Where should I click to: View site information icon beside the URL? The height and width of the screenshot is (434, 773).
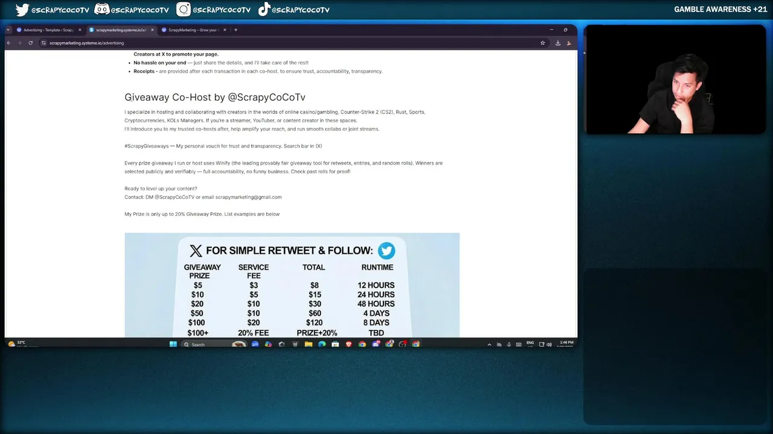[43, 43]
